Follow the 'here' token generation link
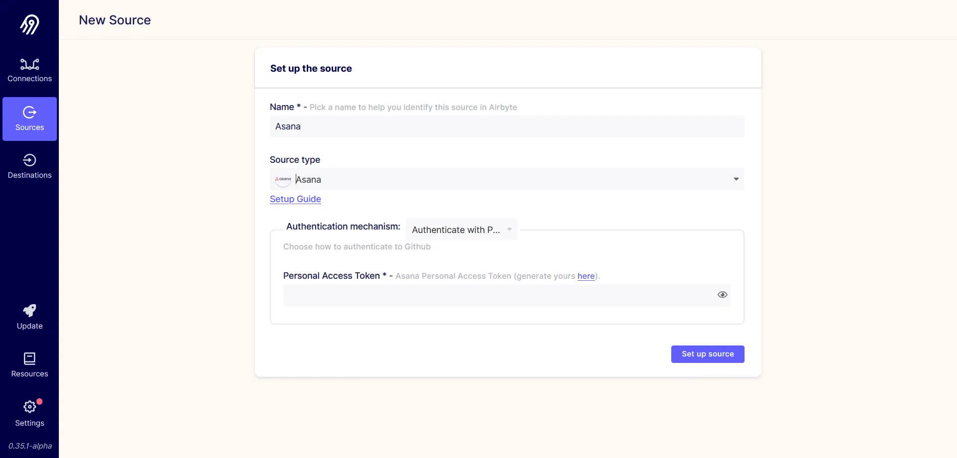This screenshot has height=458, width=957. (586, 276)
